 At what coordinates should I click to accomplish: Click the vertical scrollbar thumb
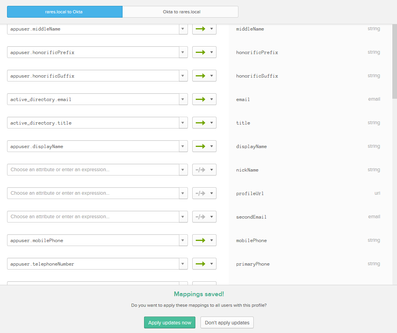click(x=394, y=63)
